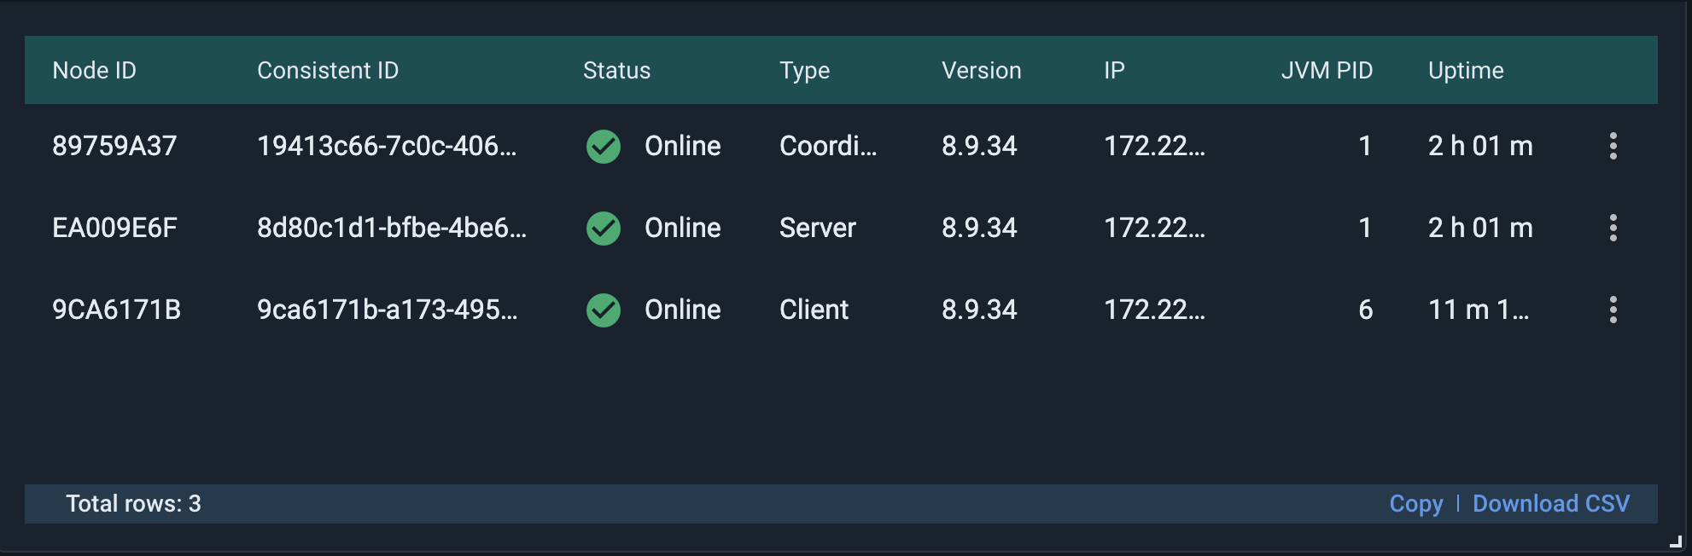Viewport: 1692px width, 556px height.
Task: Click the consistent ID 8d80c1d1-bfbe-4be6... cell
Action: (x=392, y=228)
